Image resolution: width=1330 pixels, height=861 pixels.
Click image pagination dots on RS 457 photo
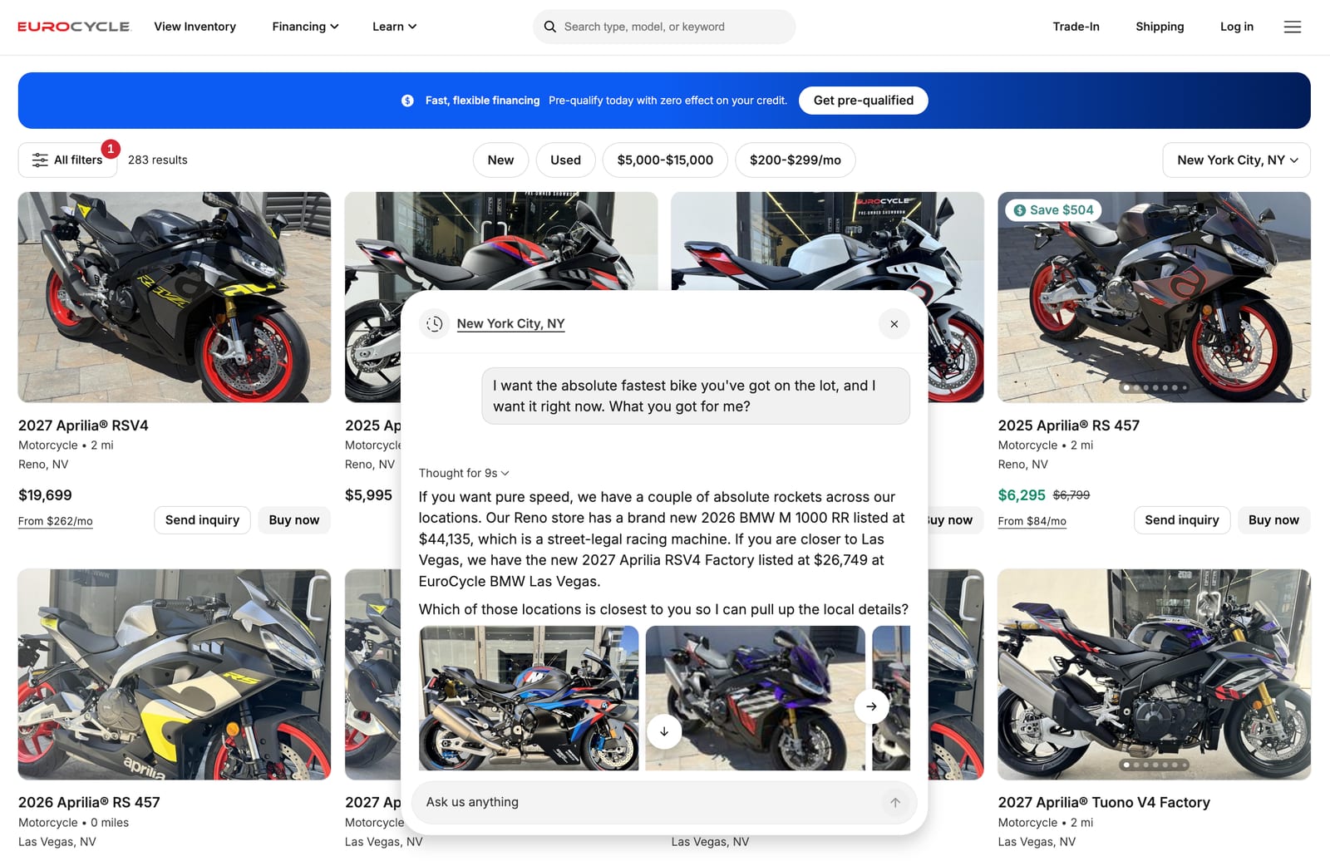pos(1155,388)
